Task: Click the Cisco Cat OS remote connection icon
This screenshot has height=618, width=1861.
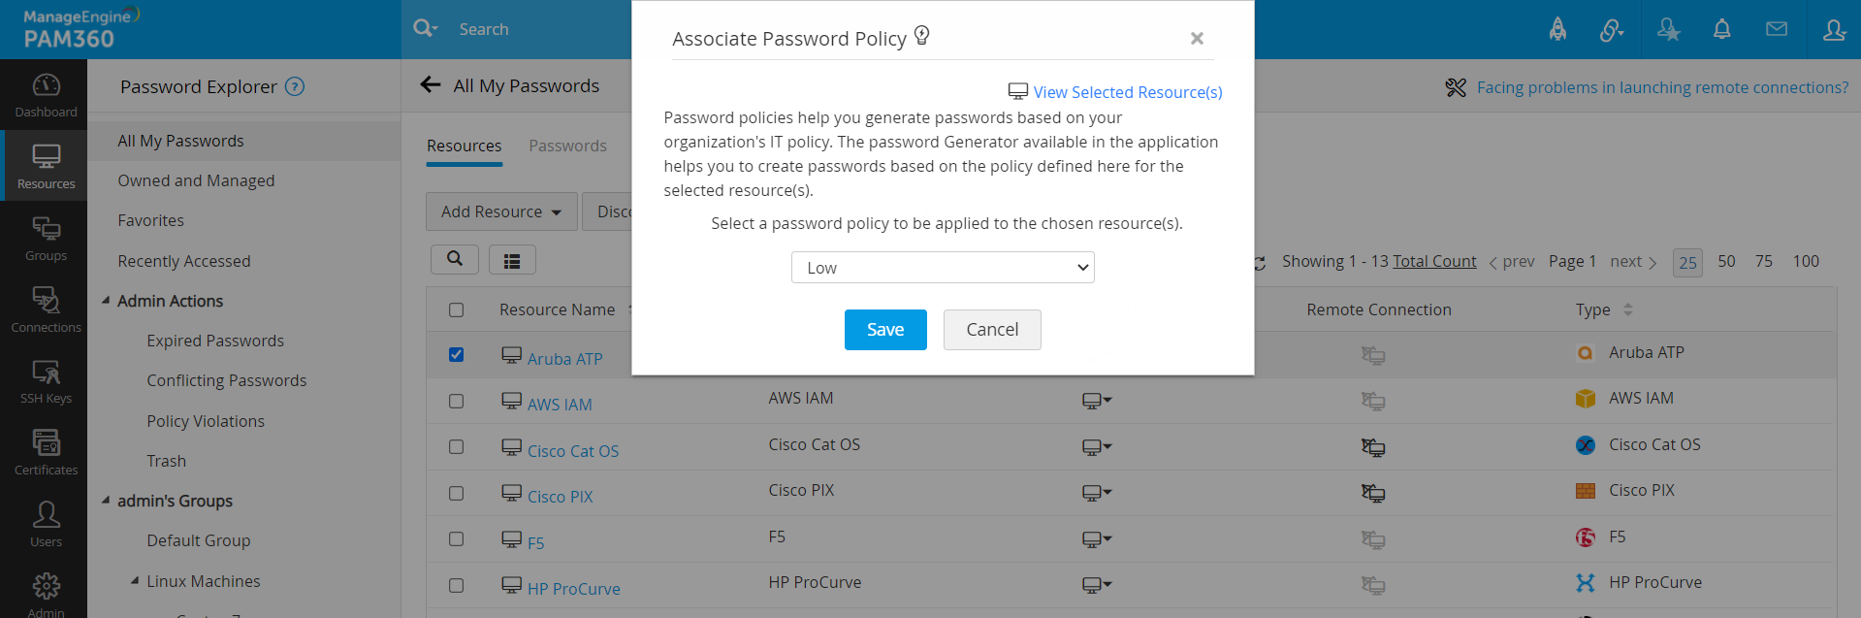Action: (1372, 447)
